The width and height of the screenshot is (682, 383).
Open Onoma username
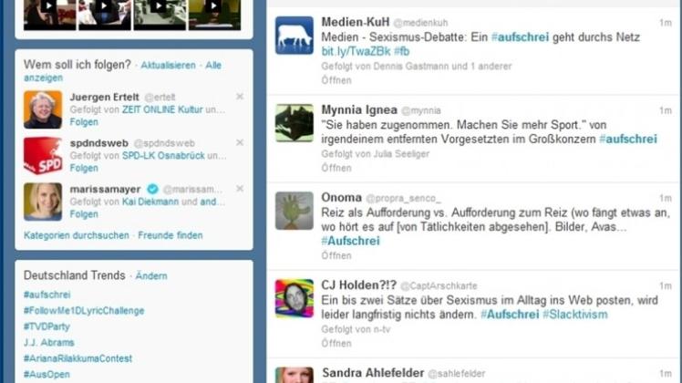tap(341, 198)
